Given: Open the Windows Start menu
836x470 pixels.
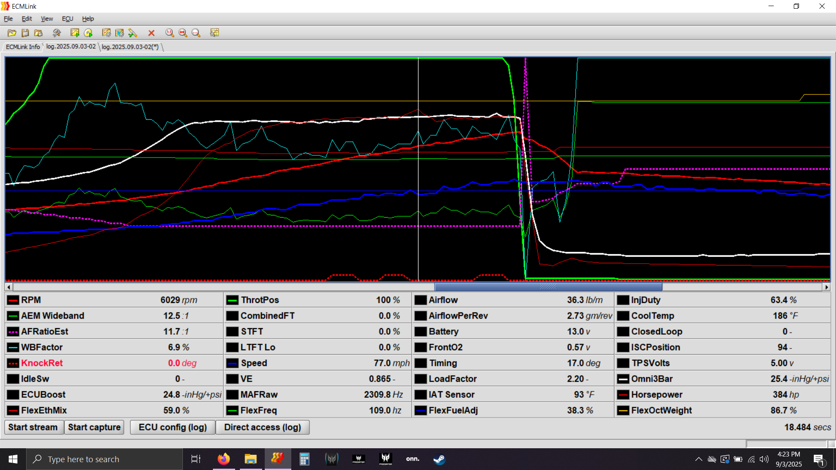Looking at the screenshot, I should point(13,459).
